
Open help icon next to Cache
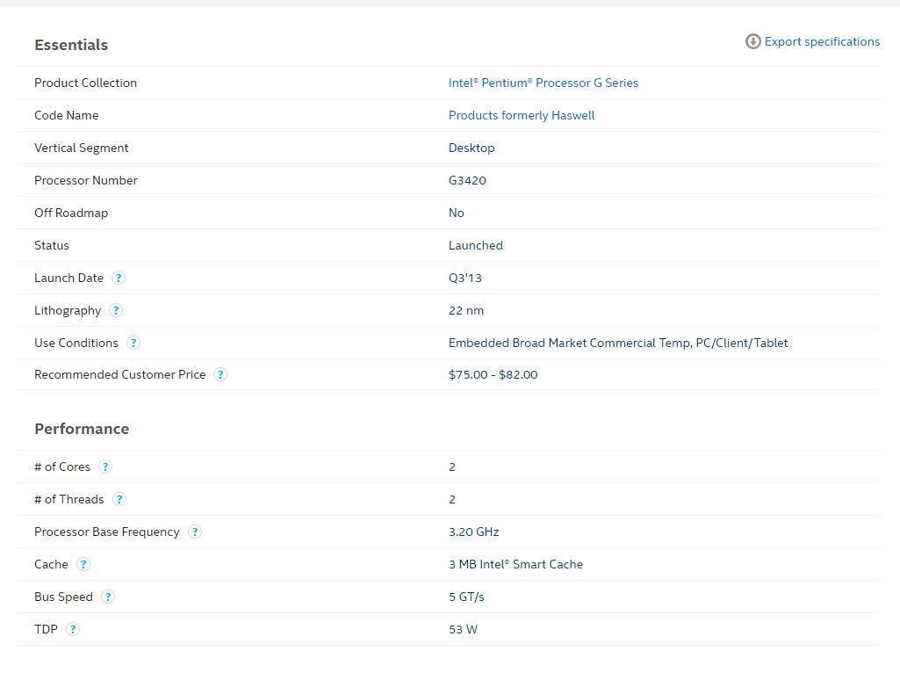coord(83,564)
